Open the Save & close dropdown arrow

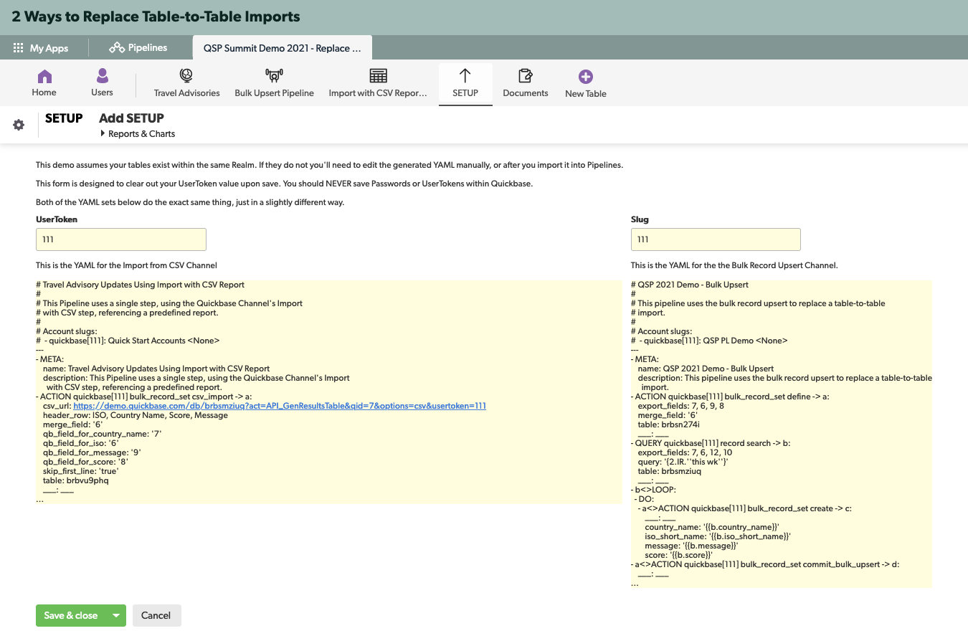point(116,616)
